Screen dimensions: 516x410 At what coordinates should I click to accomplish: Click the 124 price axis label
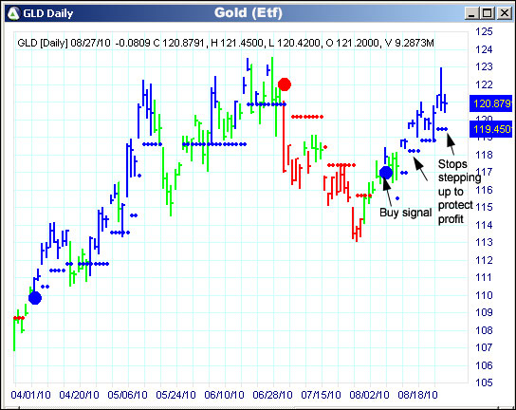pyautogui.click(x=484, y=49)
